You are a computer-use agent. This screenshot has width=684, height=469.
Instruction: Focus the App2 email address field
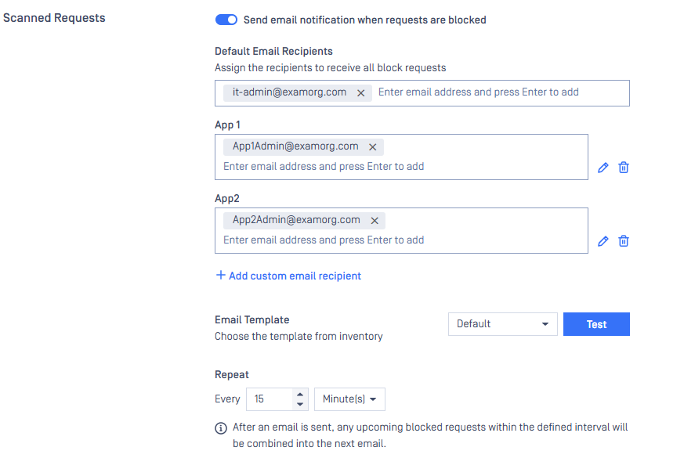(401, 240)
